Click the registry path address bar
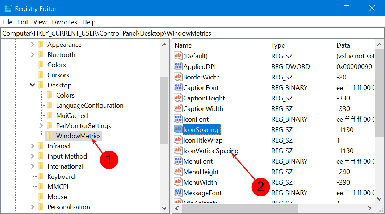Screen dimensions: 385x214 (x=193, y=33)
